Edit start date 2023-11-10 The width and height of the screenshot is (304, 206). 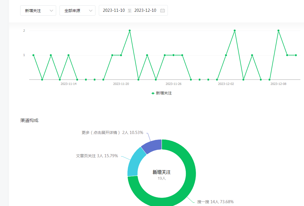point(114,10)
